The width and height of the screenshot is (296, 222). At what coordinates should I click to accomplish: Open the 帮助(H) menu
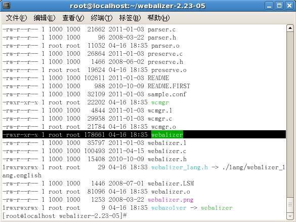click(158, 18)
